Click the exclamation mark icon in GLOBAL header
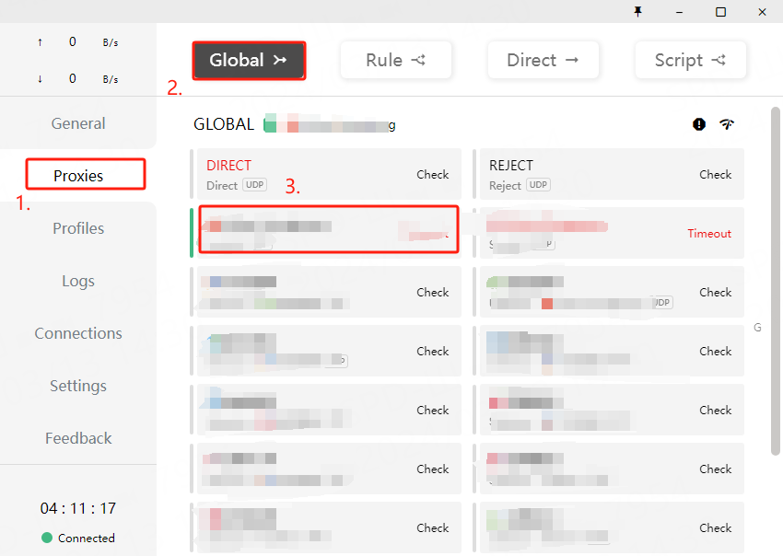 (x=699, y=124)
